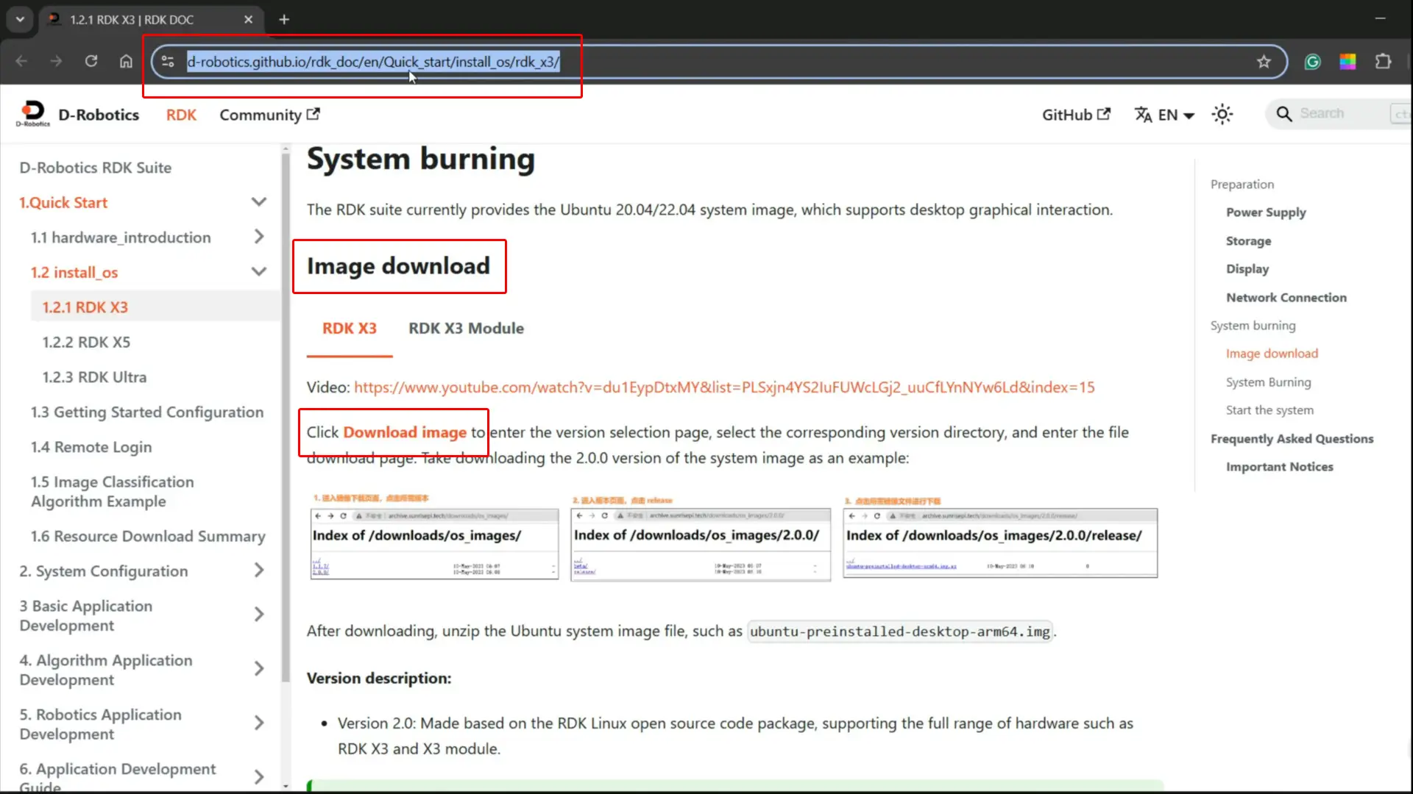Jump to Frequently Asked Questions

point(1292,439)
